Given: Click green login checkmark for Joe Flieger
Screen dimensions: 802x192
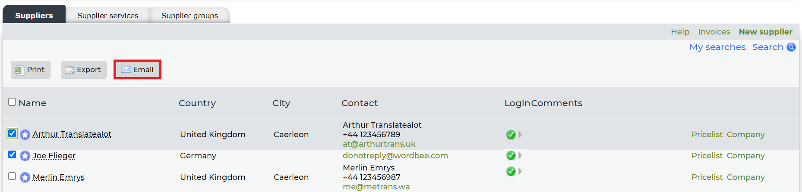Looking at the screenshot, I should point(511,155).
